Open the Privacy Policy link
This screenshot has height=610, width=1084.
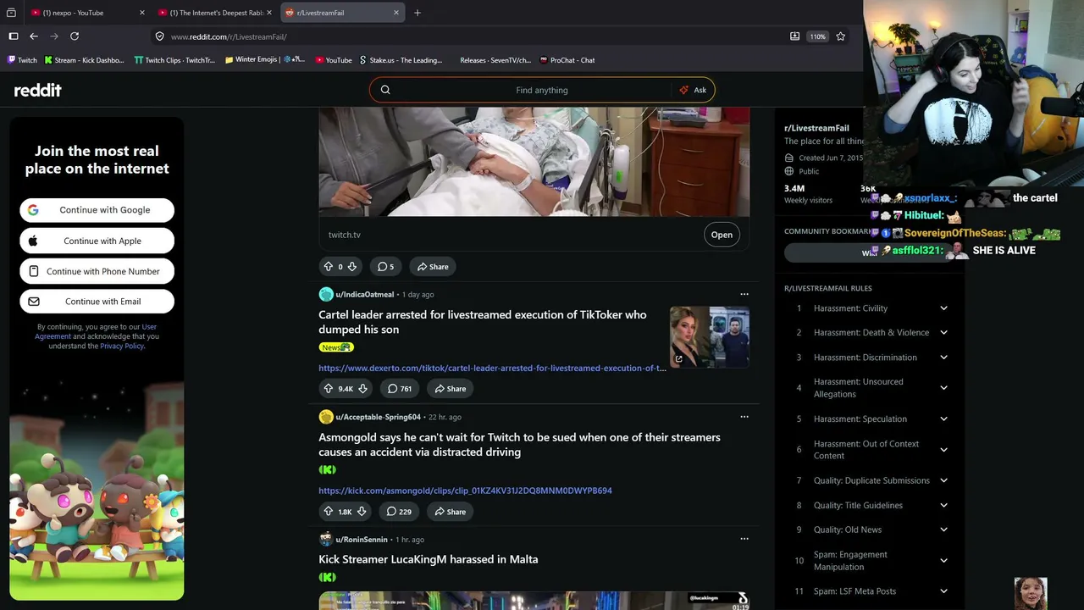point(122,346)
